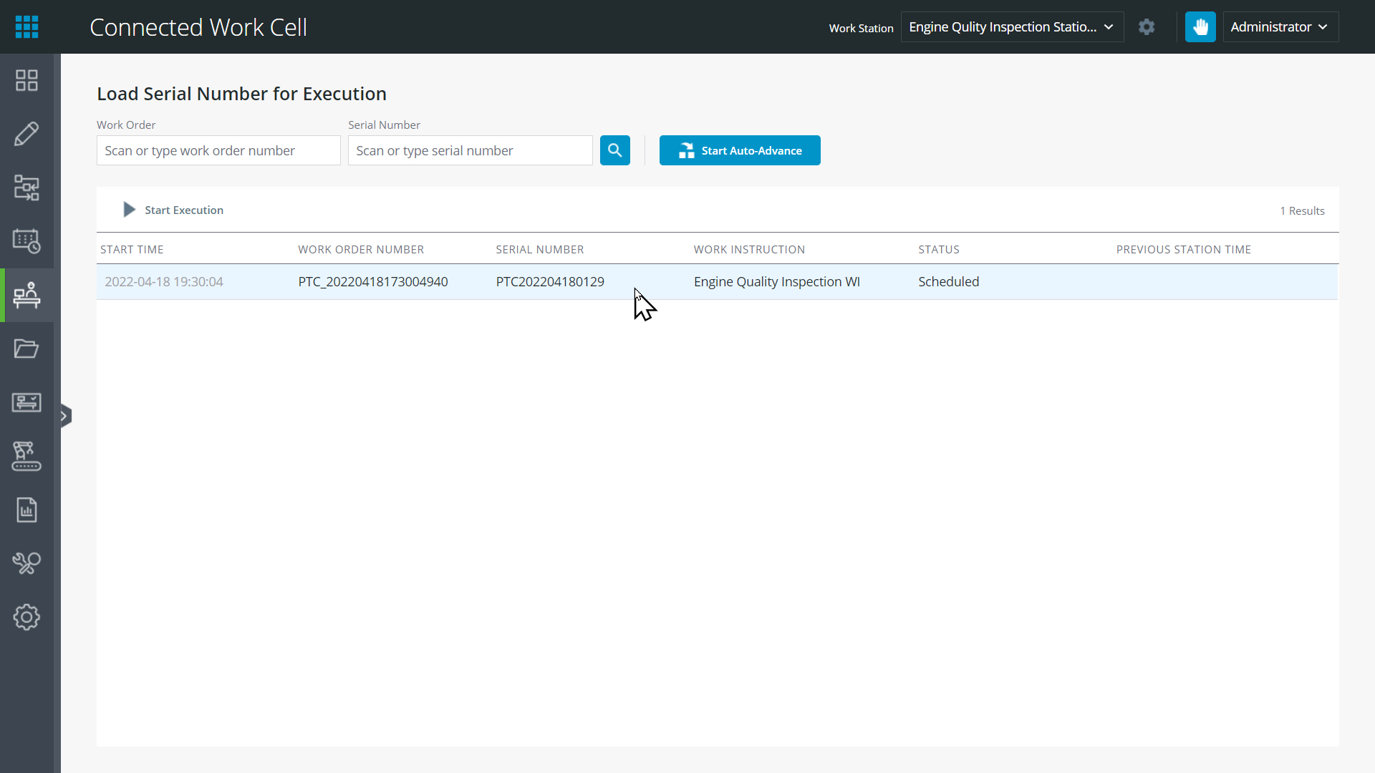Click the blue search magnifier button
This screenshot has width=1375, height=773.
coord(615,150)
